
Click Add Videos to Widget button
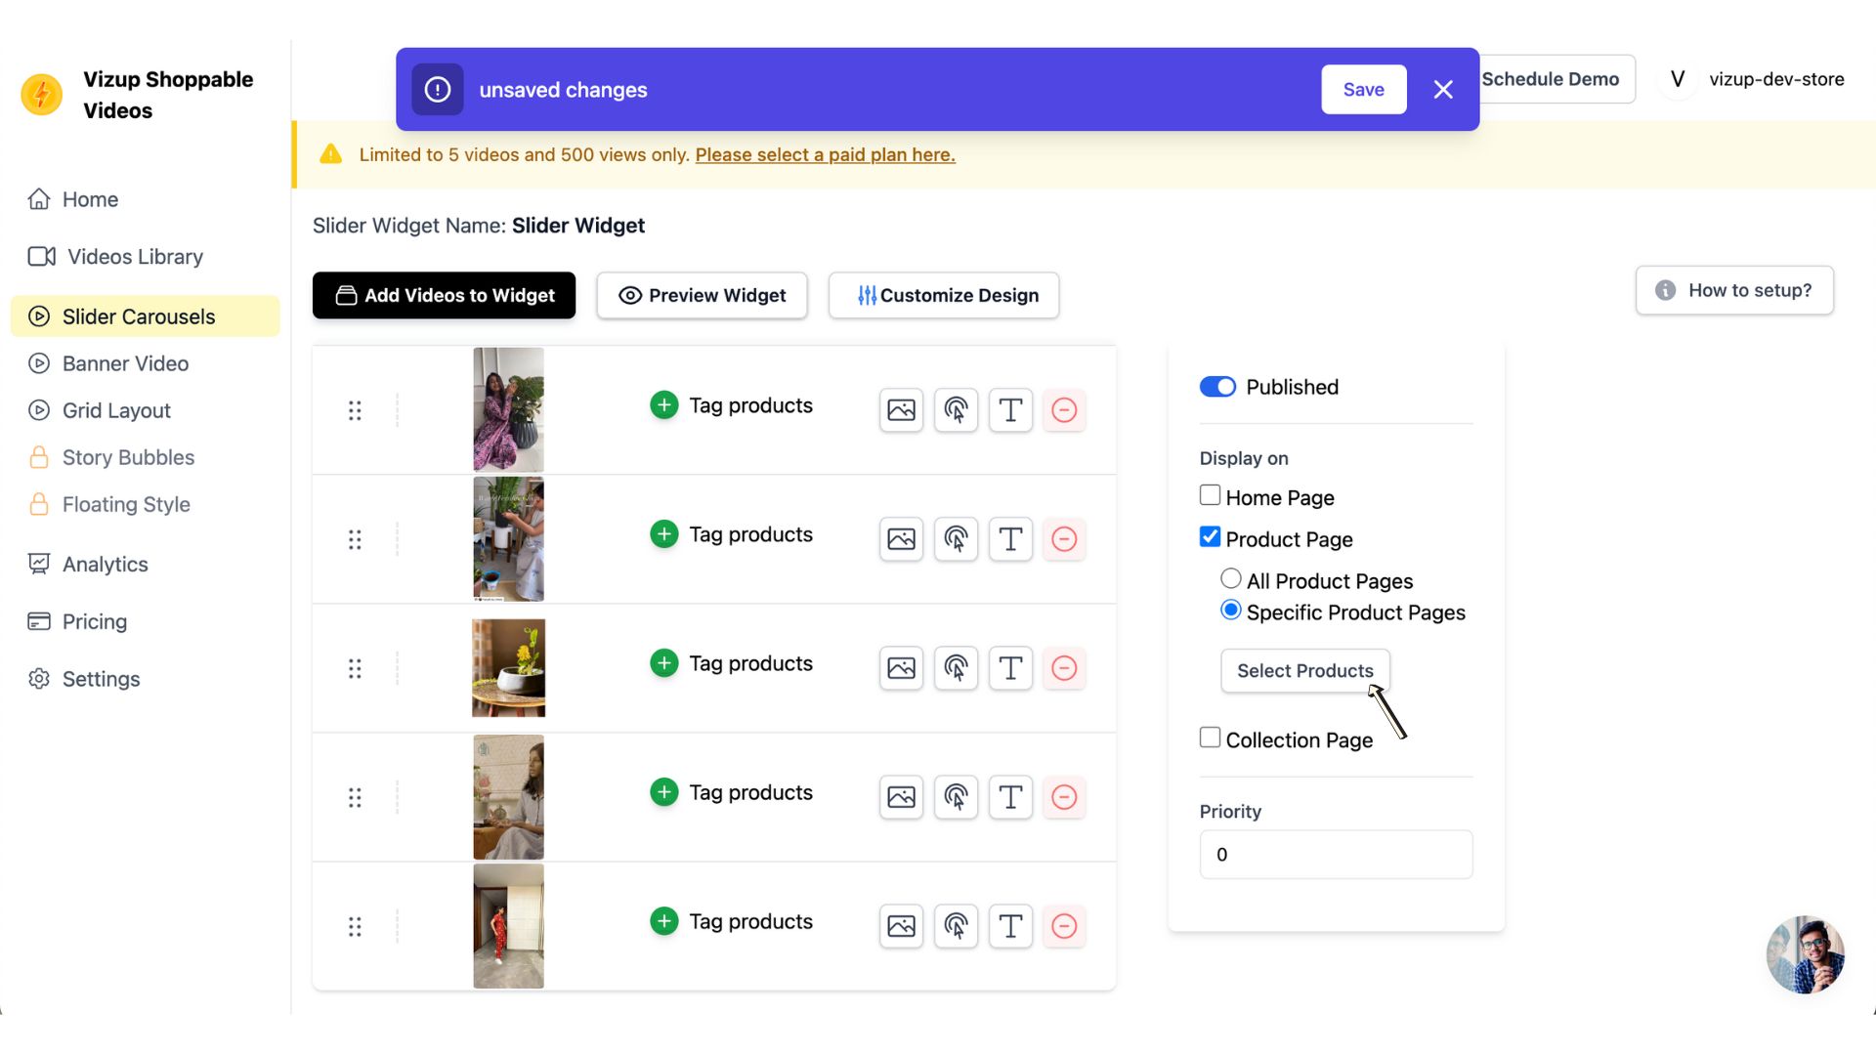point(444,295)
